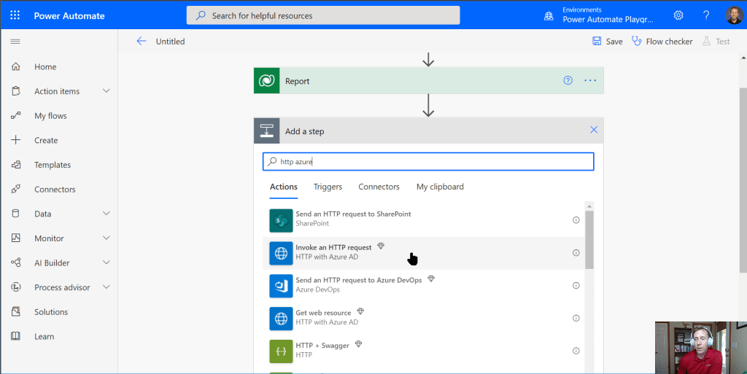This screenshot has height=374, width=747.
Task: Expand the Process advisor chevron
Action: click(107, 287)
